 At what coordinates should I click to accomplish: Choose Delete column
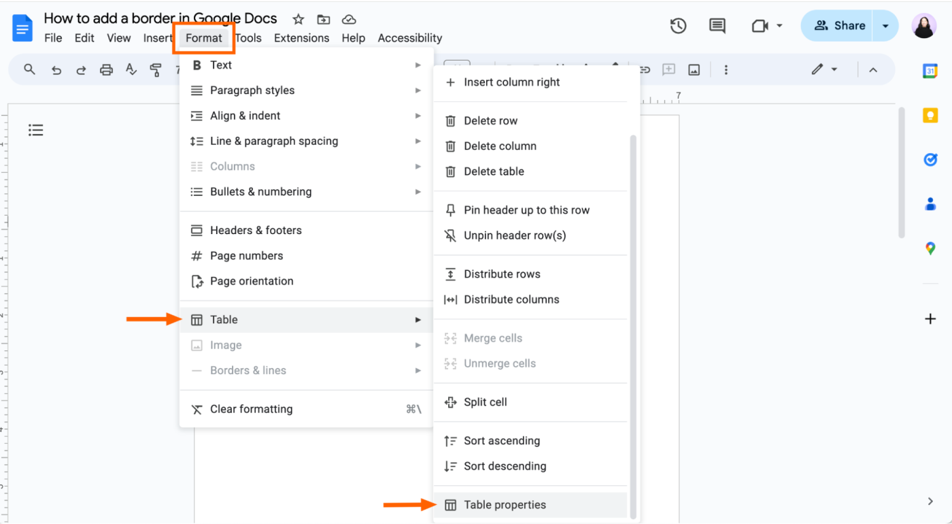(531, 146)
